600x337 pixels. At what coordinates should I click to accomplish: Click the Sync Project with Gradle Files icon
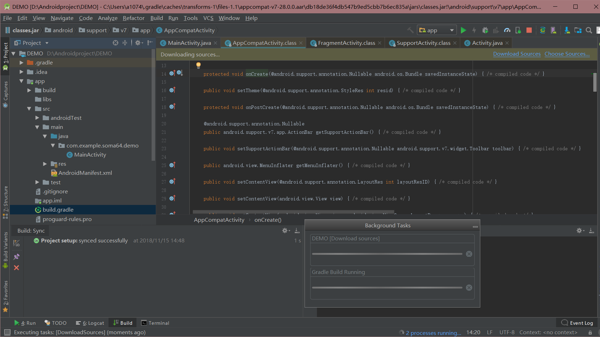pyautogui.click(x=543, y=30)
